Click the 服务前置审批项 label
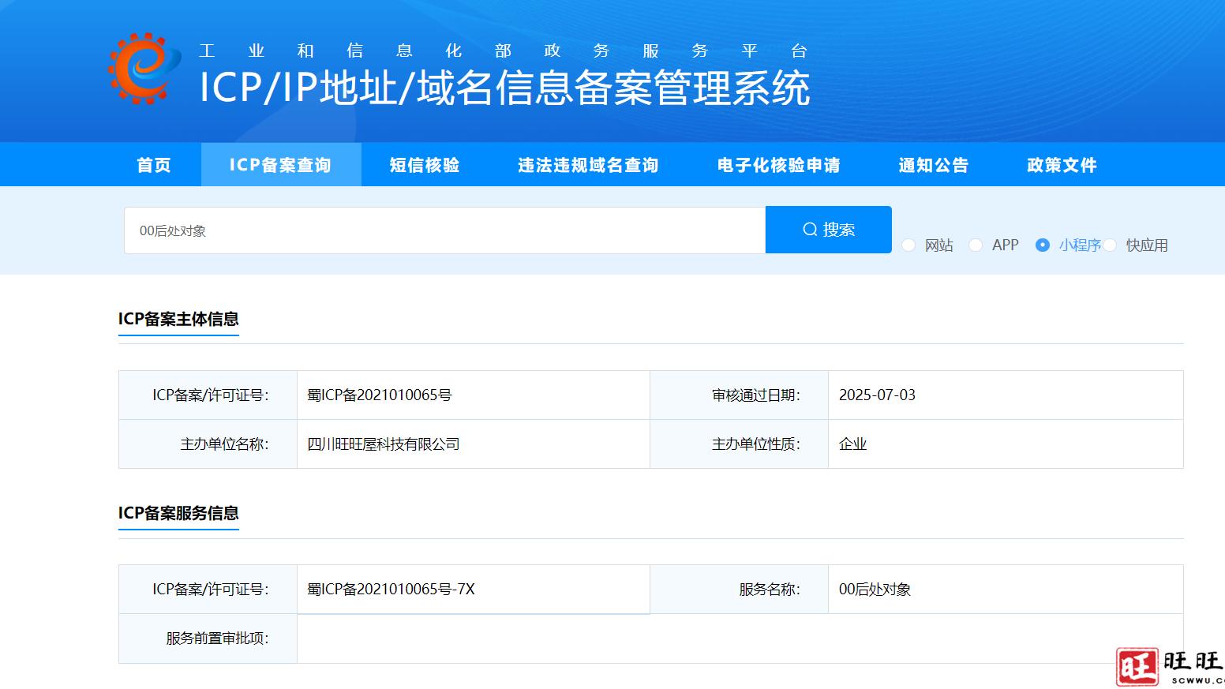This screenshot has width=1225, height=689. click(x=217, y=638)
